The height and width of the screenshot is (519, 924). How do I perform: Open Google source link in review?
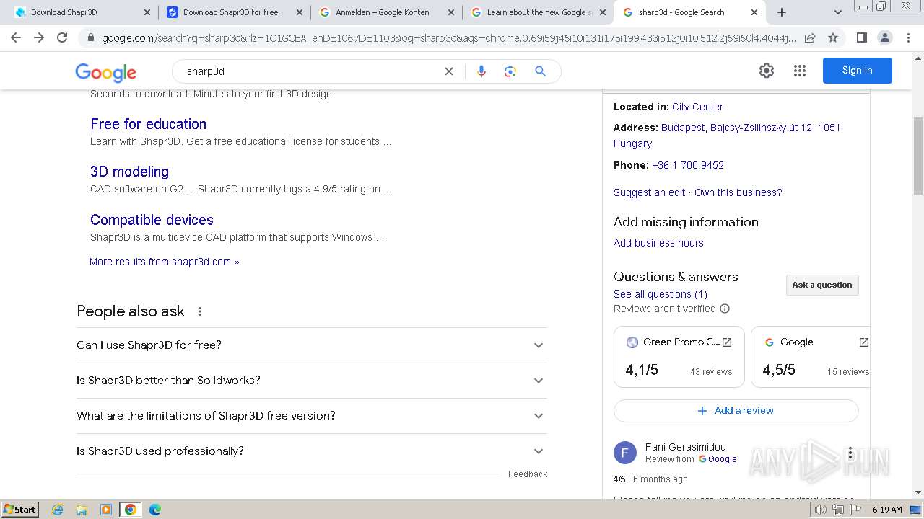pos(718,459)
